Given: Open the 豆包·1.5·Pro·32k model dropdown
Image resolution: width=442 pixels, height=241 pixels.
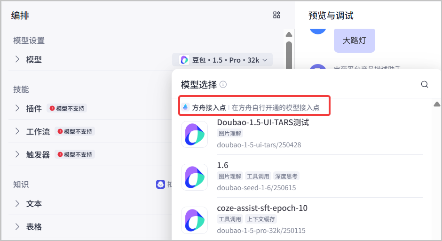Looking at the screenshot, I should coord(222,60).
